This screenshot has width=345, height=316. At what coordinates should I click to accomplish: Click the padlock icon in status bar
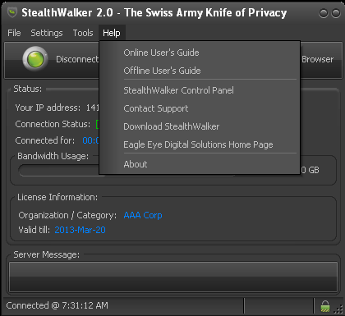click(325, 306)
